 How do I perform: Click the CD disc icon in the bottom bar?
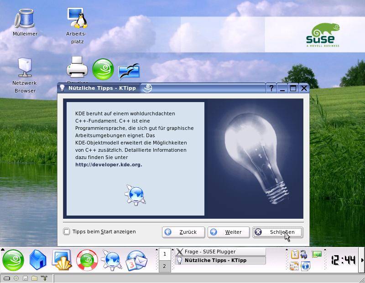16,278
